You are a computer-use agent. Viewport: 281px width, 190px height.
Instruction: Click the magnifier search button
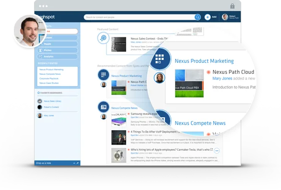198,17
